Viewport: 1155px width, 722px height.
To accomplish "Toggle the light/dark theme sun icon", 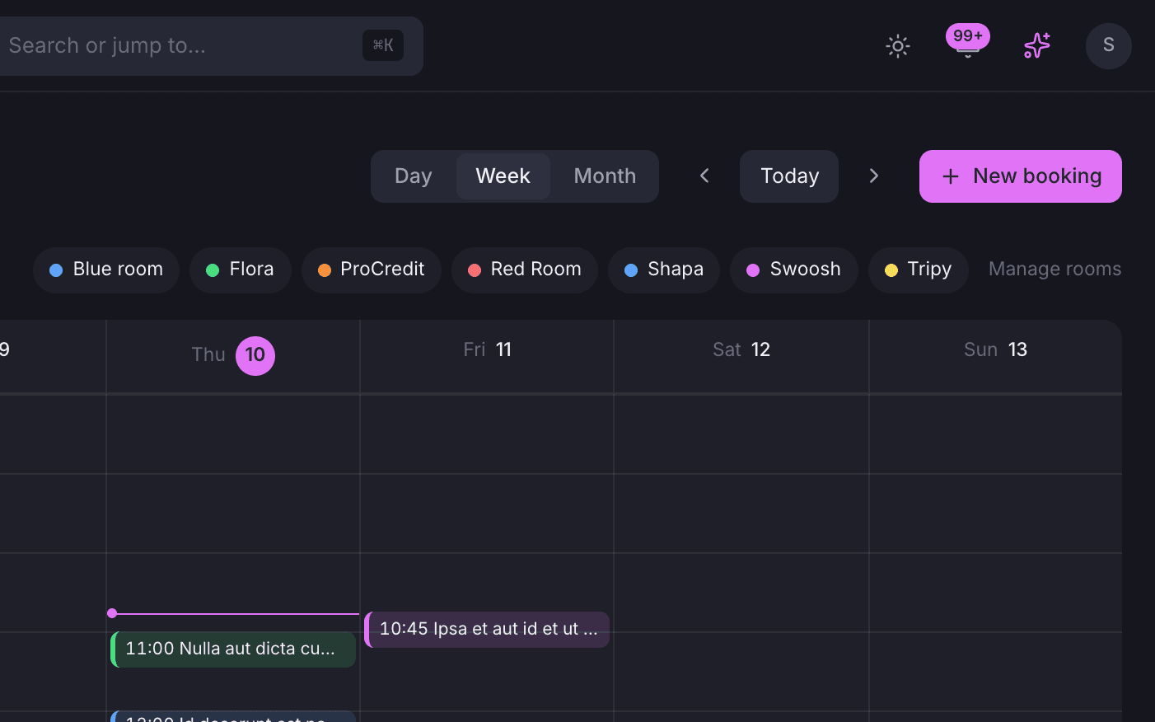I will pyautogui.click(x=898, y=46).
